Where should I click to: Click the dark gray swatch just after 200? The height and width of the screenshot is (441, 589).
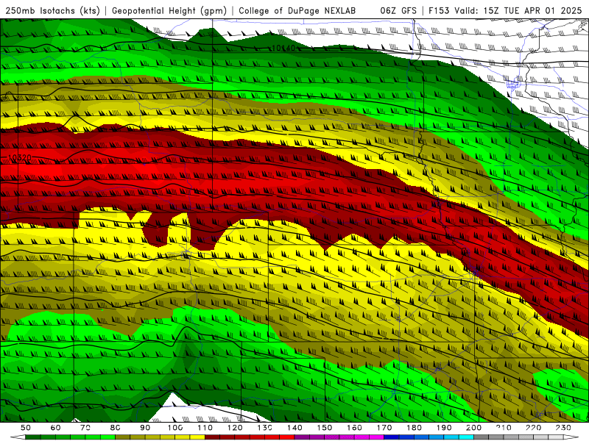[x=482, y=437]
